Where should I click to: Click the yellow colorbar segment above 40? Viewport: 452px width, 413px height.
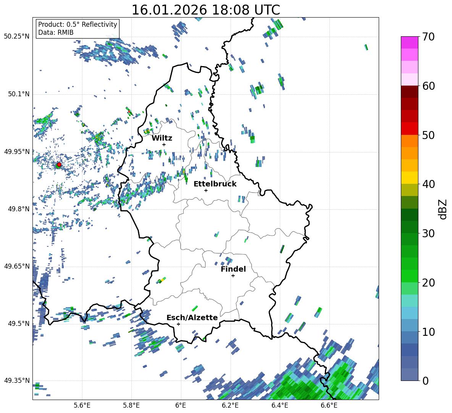(x=409, y=178)
